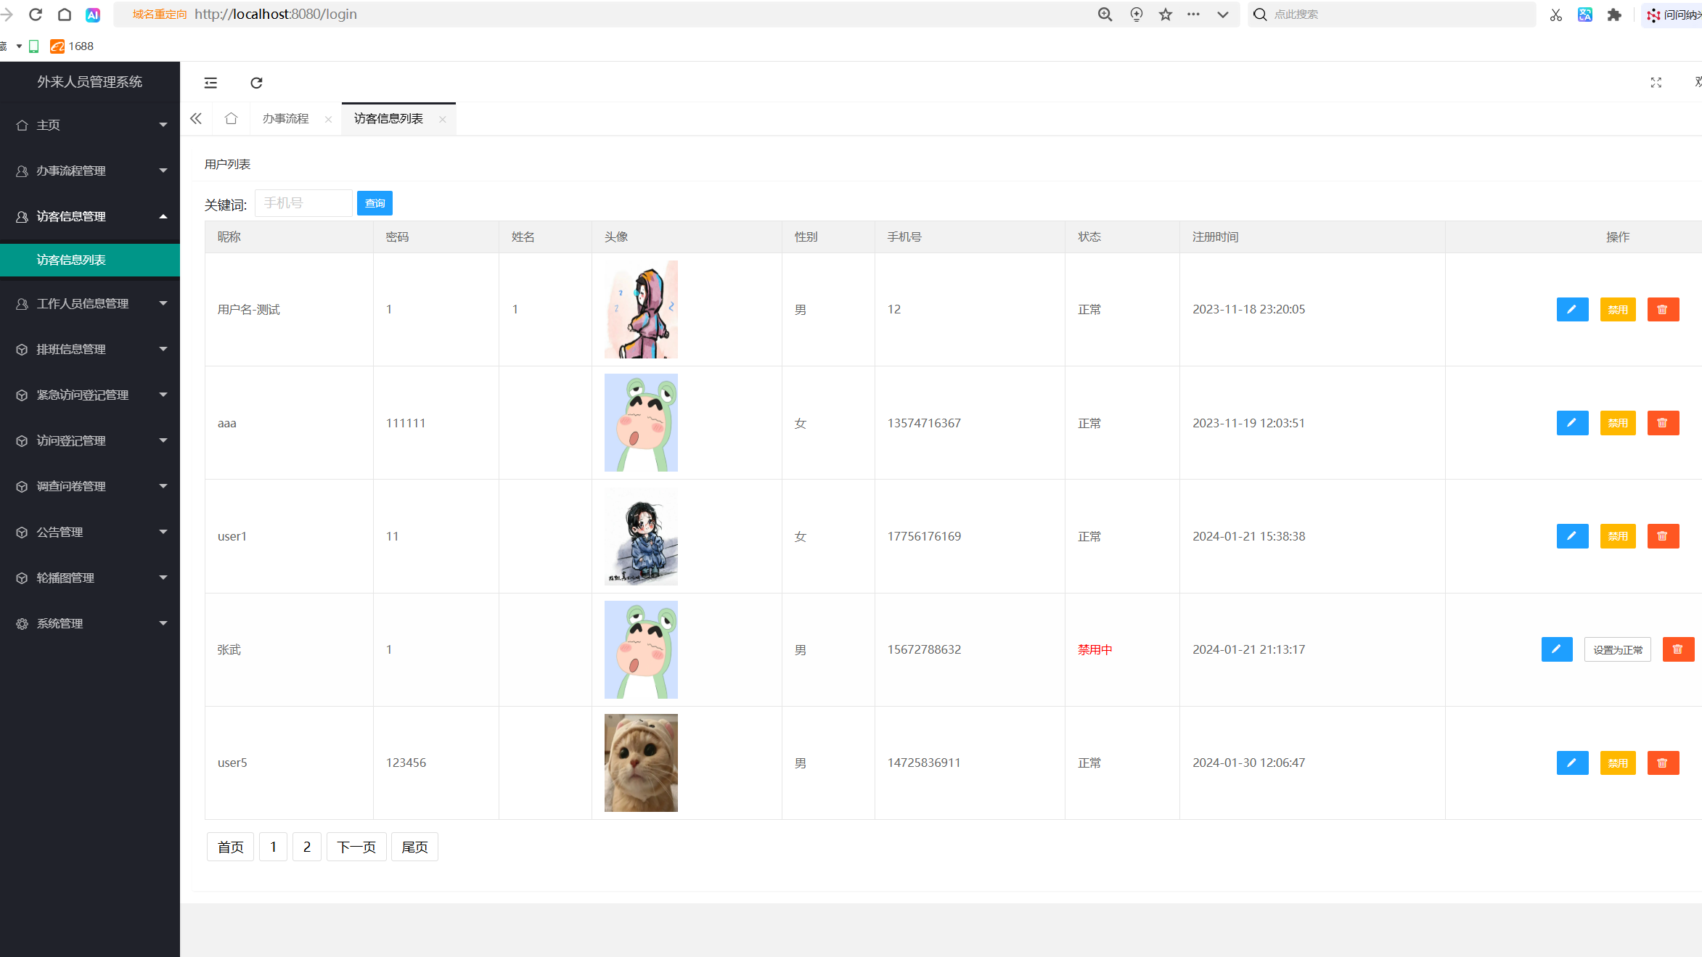The image size is (1702, 957).
Task: Disable 用户名-测试 with 禁用 button
Action: tap(1617, 310)
